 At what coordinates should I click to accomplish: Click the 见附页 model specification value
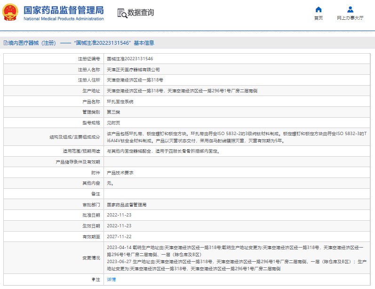tap(113, 122)
